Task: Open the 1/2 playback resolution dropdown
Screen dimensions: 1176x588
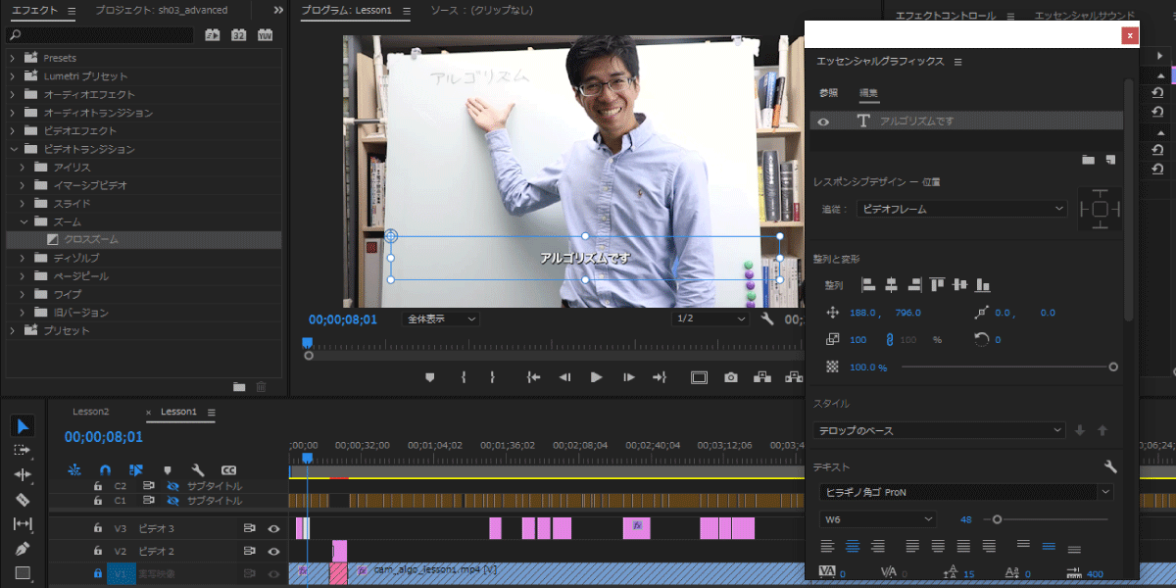Action: (x=710, y=319)
